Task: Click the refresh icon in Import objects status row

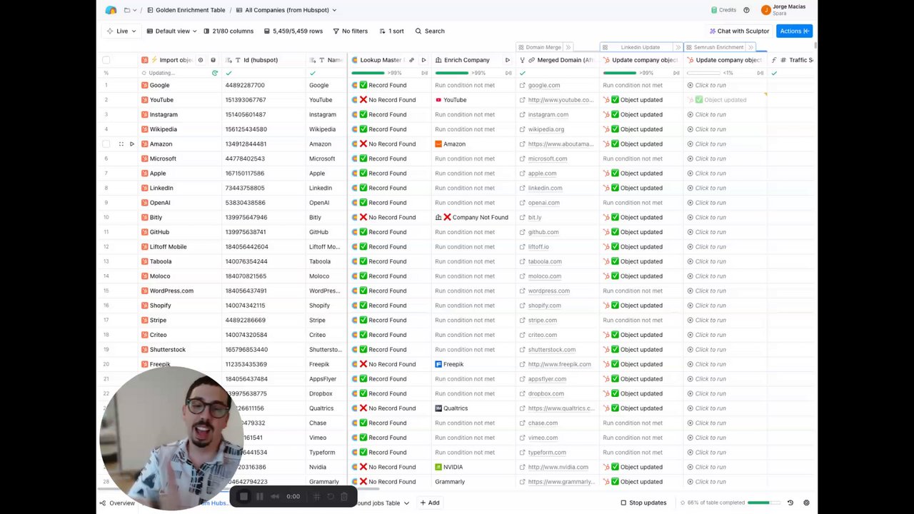Action: click(214, 73)
